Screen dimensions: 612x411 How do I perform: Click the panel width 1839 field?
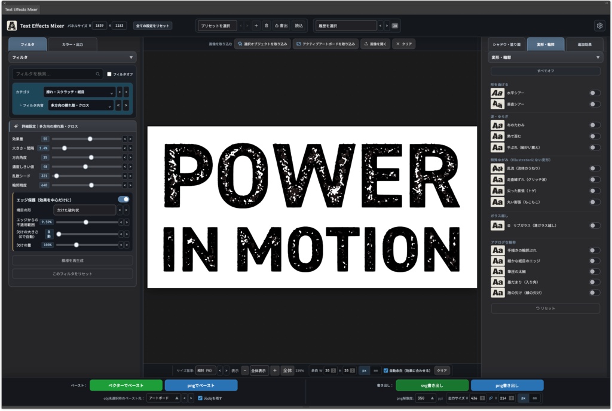[100, 26]
